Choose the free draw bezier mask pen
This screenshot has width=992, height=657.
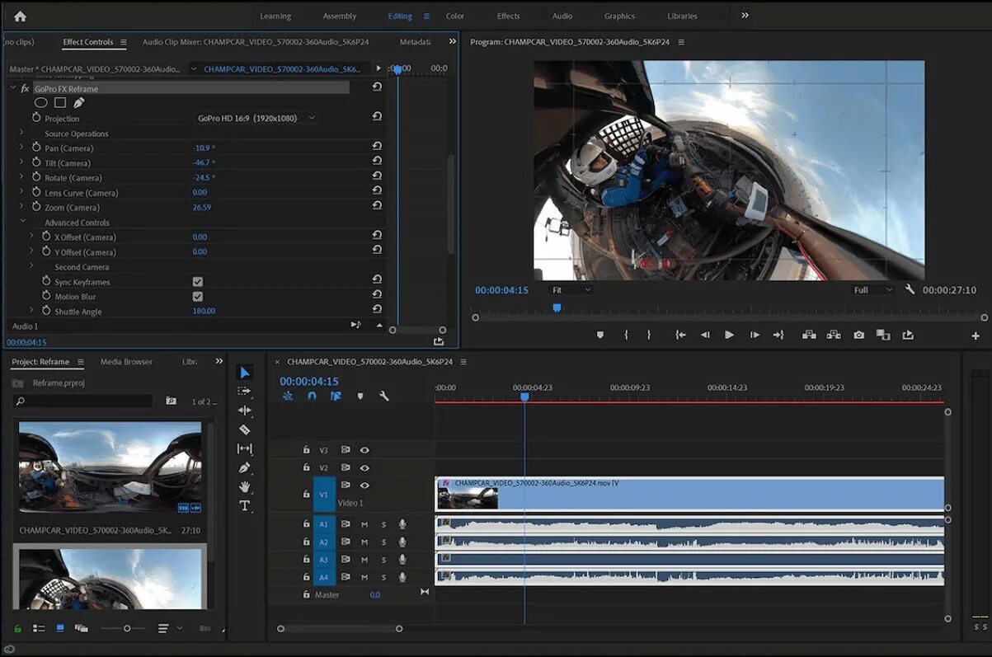pyautogui.click(x=79, y=103)
